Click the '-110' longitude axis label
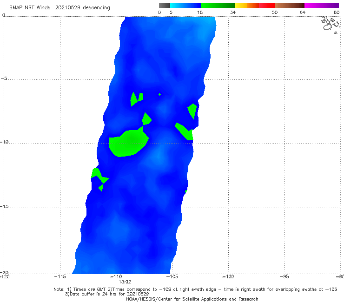 pos(116,276)
